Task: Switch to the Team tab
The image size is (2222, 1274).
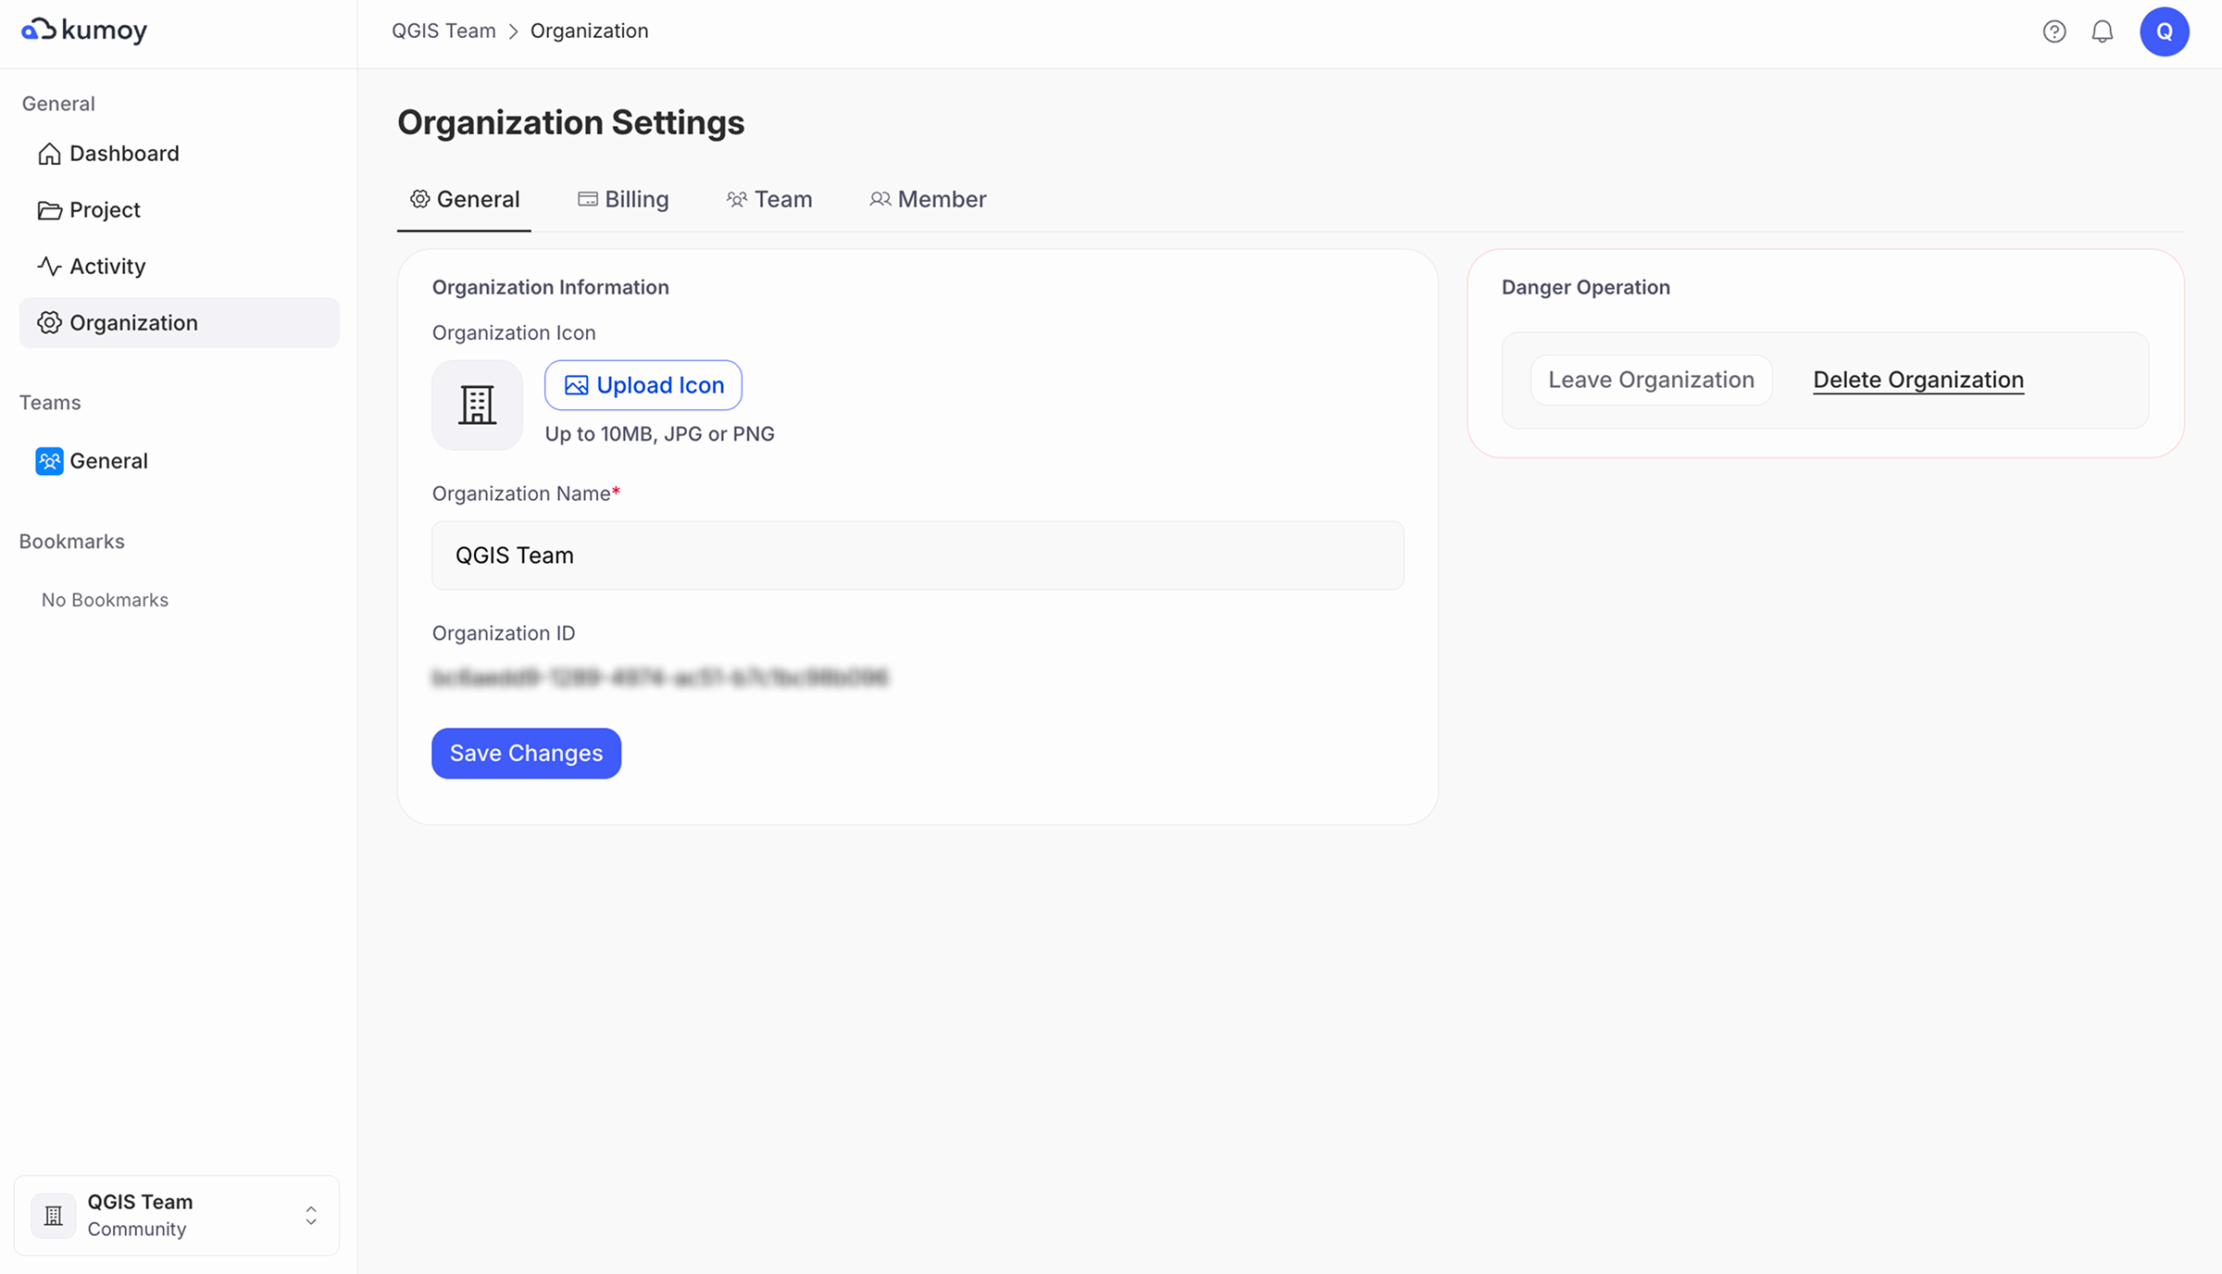Action: [x=768, y=199]
